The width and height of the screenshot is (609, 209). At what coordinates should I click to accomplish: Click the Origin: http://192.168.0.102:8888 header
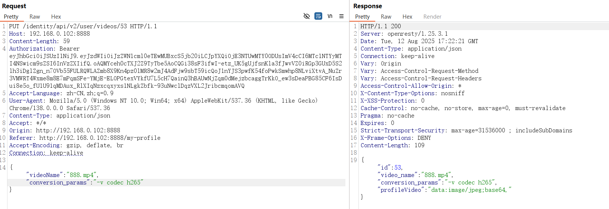(x=65, y=131)
